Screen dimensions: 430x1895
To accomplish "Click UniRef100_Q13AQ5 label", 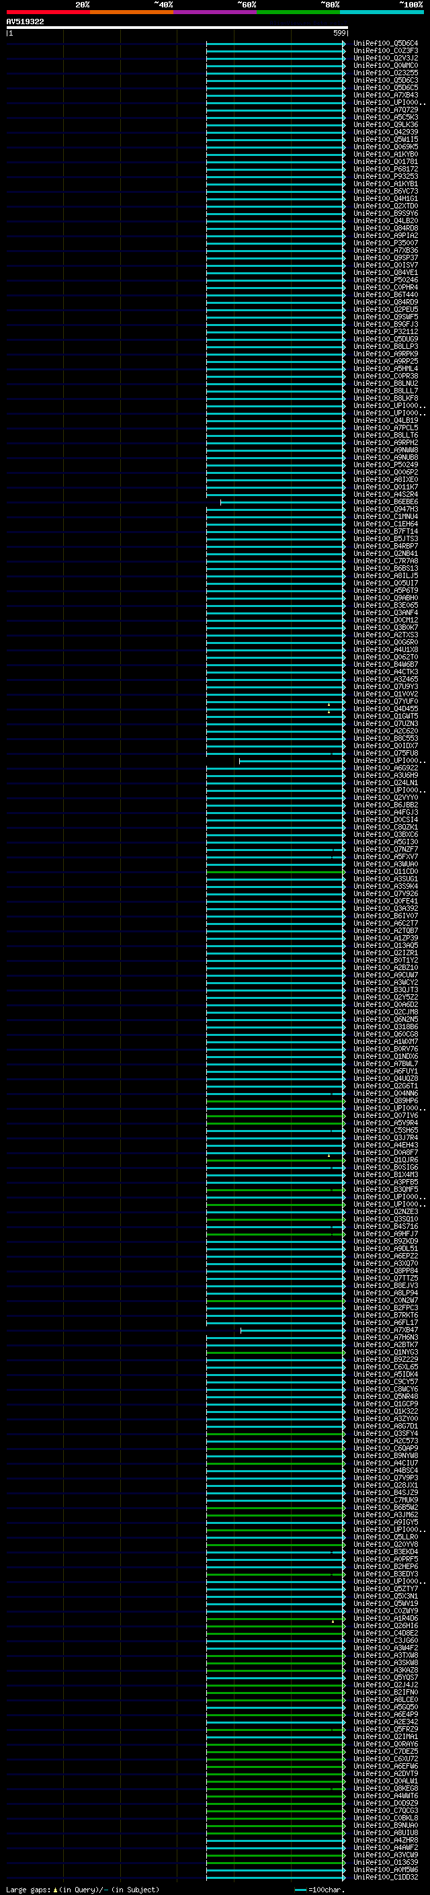I will click(385, 945).
